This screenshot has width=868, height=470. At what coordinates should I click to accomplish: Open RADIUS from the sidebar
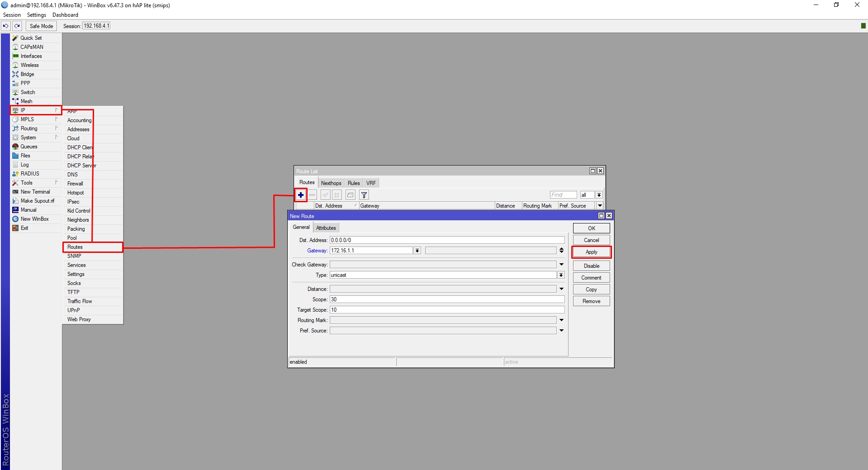click(36, 174)
